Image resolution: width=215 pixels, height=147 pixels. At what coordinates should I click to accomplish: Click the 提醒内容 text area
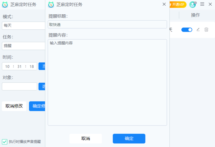click(x=107, y=82)
